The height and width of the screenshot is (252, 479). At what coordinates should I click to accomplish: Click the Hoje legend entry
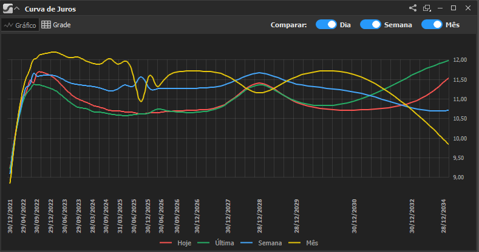(x=175, y=243)
